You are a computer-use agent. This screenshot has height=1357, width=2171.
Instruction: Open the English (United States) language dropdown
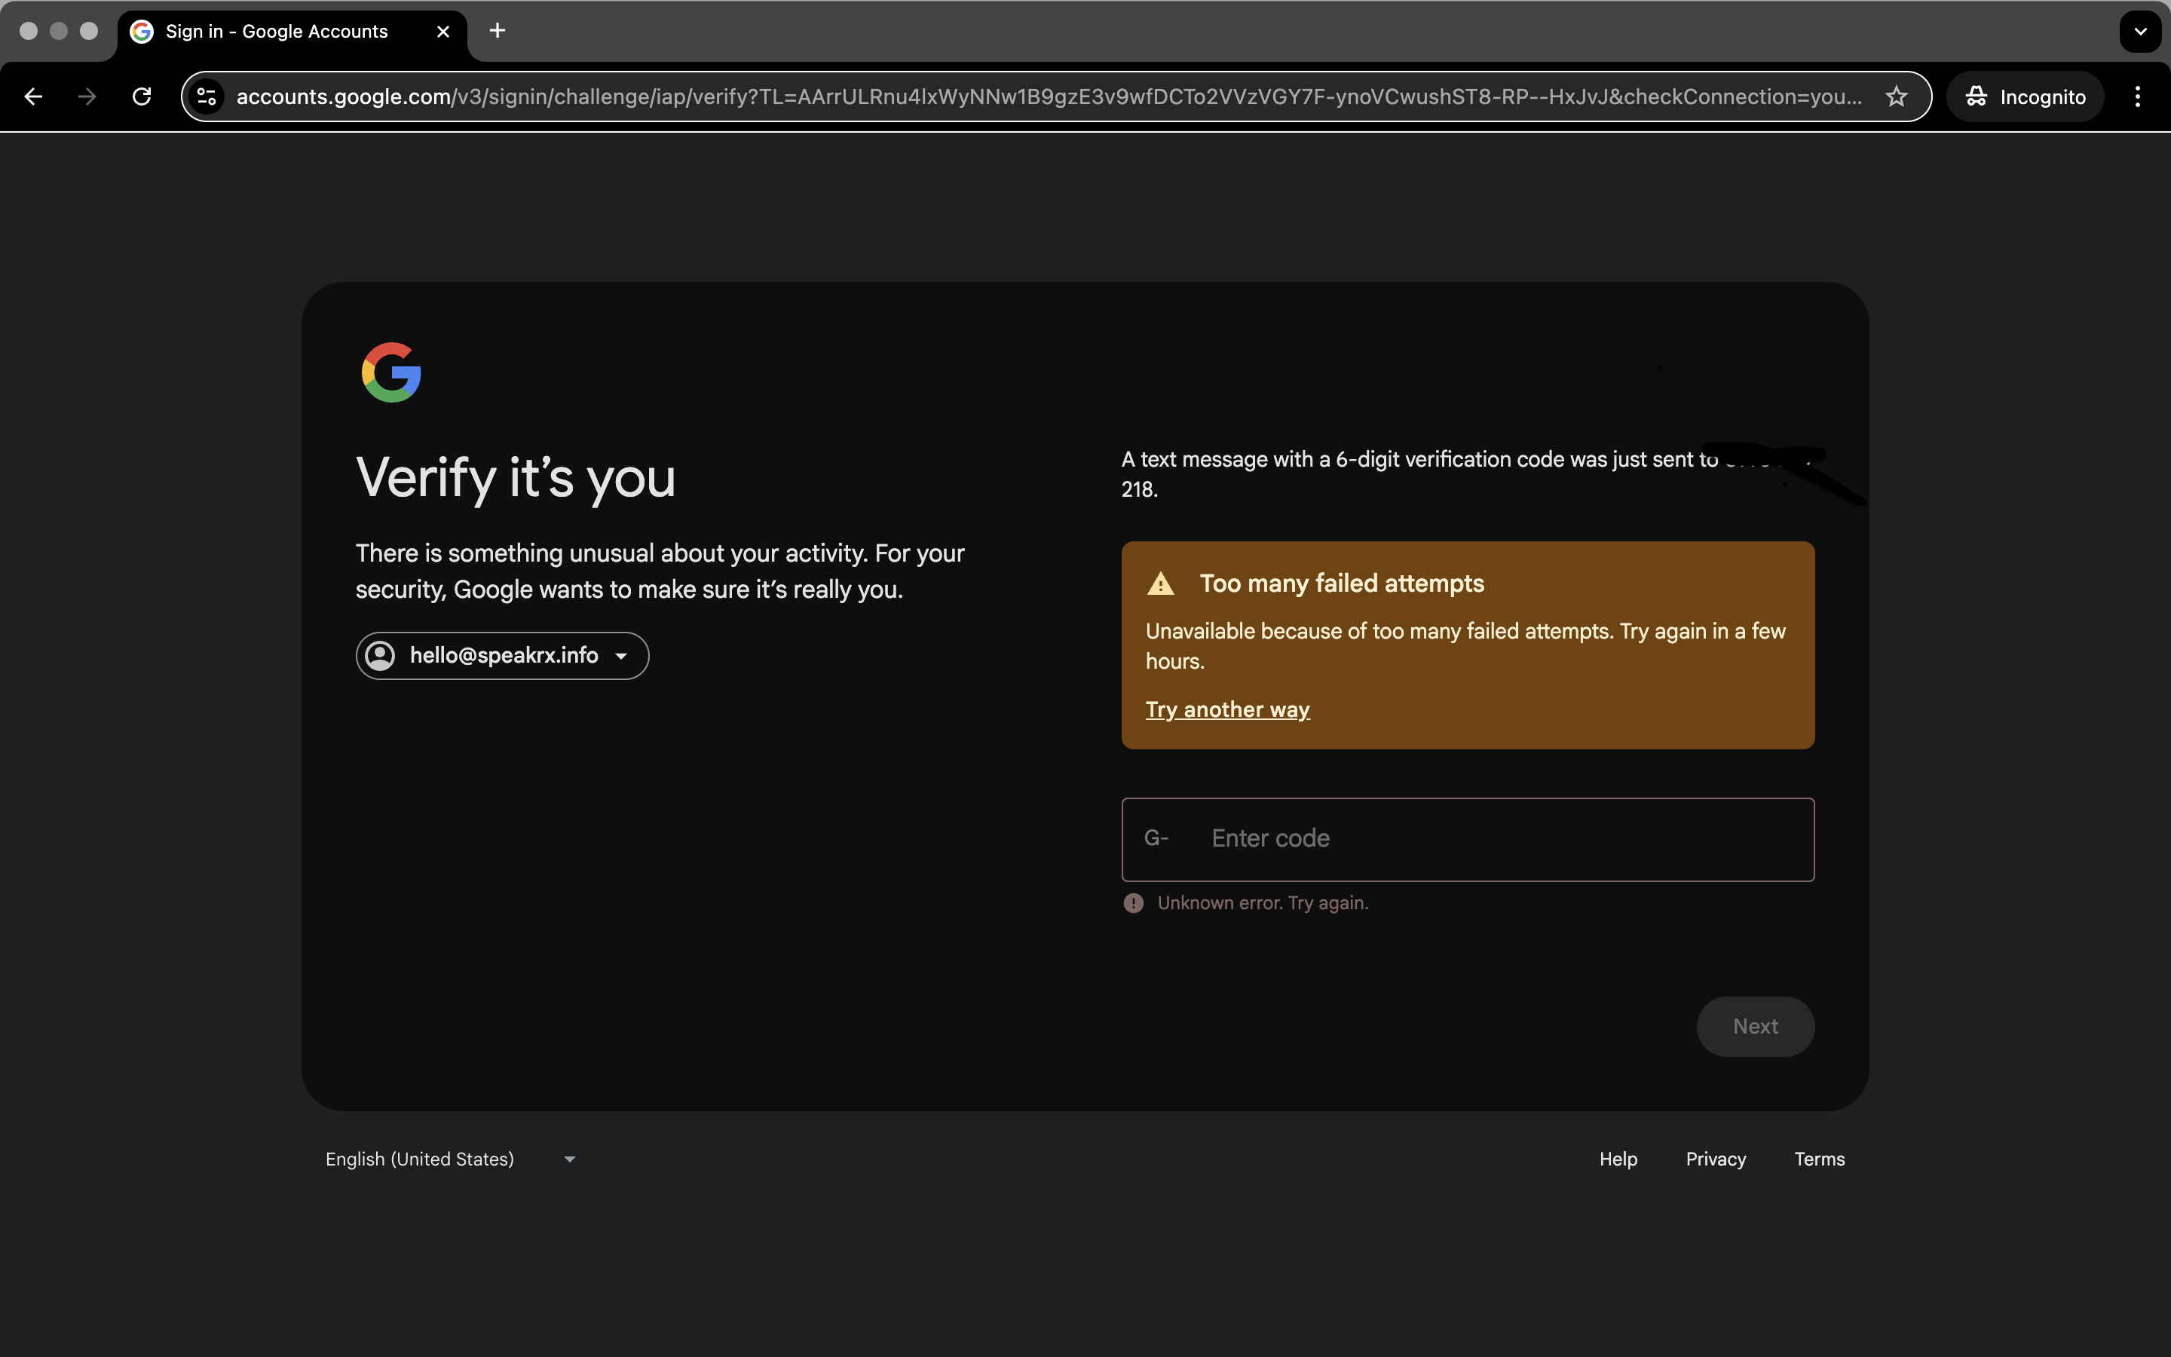click(450, 1159)
